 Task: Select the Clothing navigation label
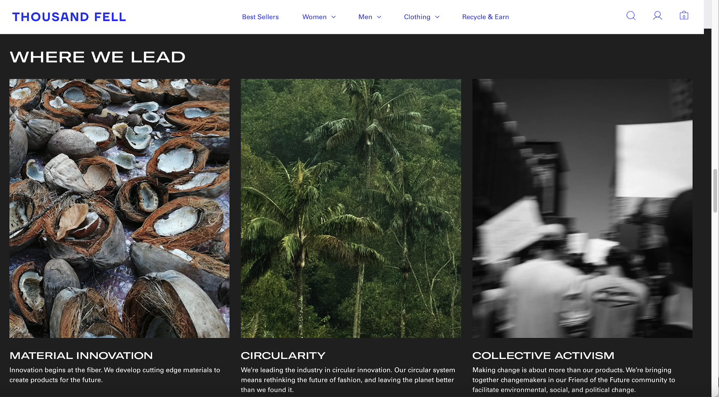click(x=417, y=17)
